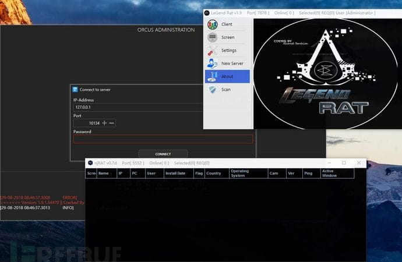Click the LeGend Rat v1.9 title text
Viewport: 402px width, 262px height.
click(x=227, y=13)
